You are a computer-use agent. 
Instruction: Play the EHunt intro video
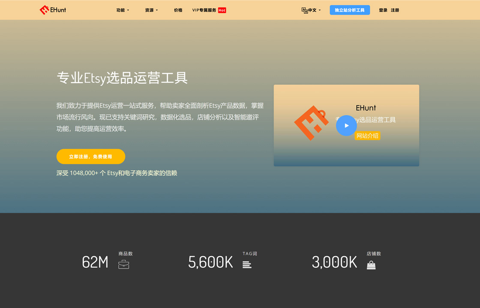pos(346,126)
